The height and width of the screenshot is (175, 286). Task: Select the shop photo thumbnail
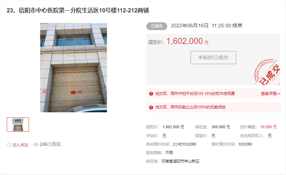pyautogui.click(x=18, y=125)
